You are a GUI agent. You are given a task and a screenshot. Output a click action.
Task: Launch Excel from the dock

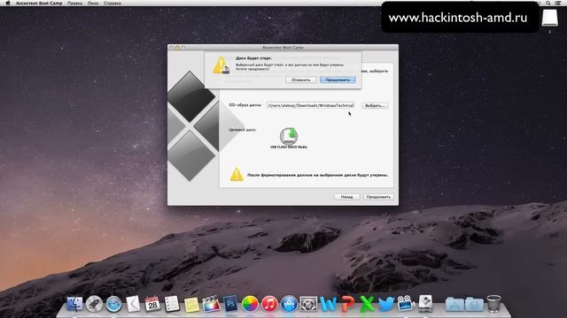click(x=367, y=304)
